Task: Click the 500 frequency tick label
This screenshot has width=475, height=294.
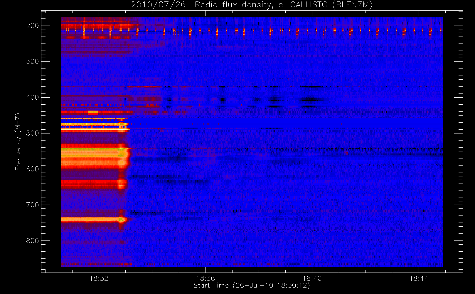Action: [32, 133]
